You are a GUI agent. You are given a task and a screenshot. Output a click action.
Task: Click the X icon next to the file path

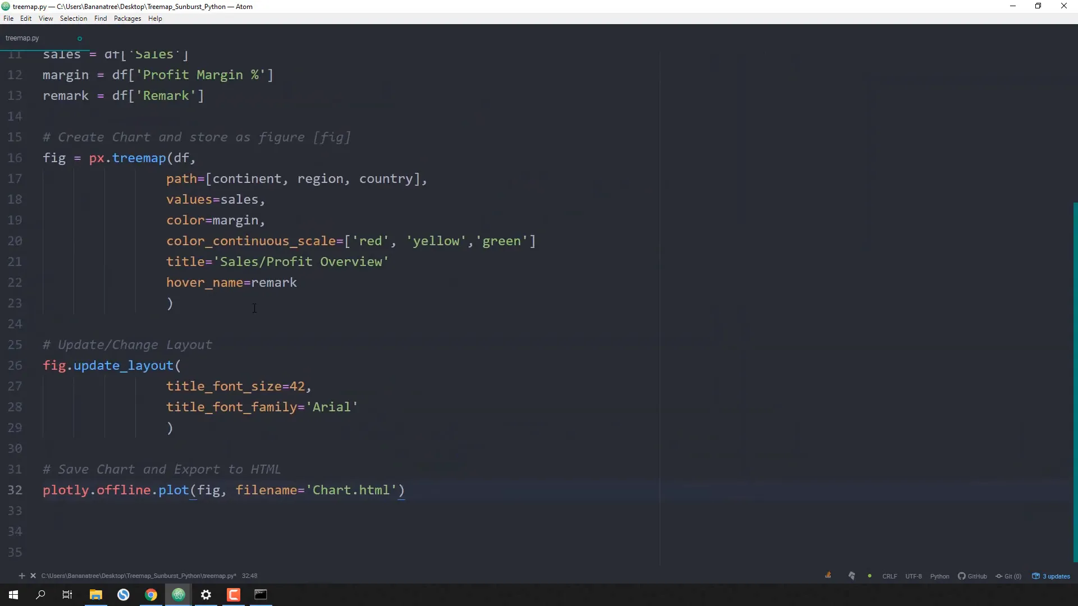click(x=33, y=576)
